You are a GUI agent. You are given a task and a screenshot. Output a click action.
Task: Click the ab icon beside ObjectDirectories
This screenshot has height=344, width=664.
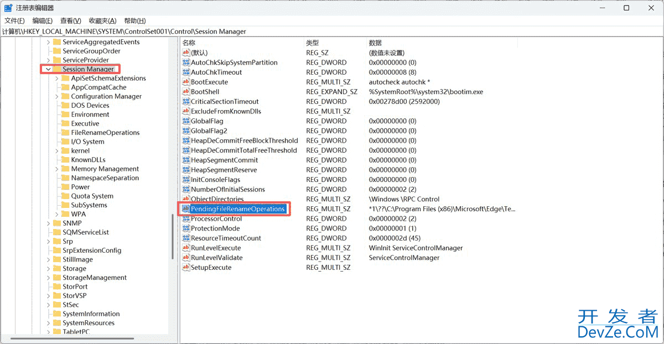[185, 199]
